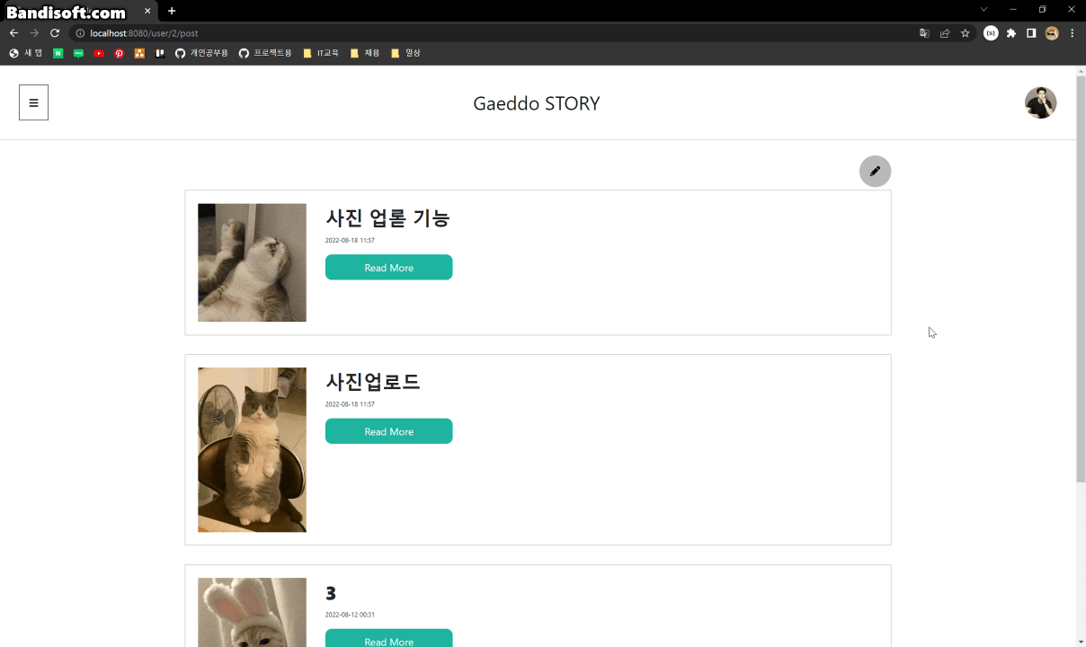This screenshot has height=647, width=1086.
Task: Toggle the bookmark star for this page
Action: 966,32
